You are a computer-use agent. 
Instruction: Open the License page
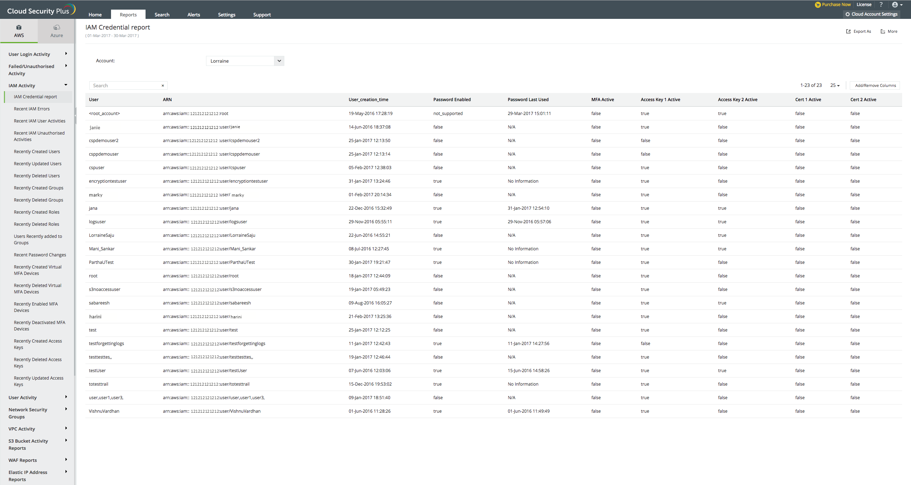tap(864, 4)
